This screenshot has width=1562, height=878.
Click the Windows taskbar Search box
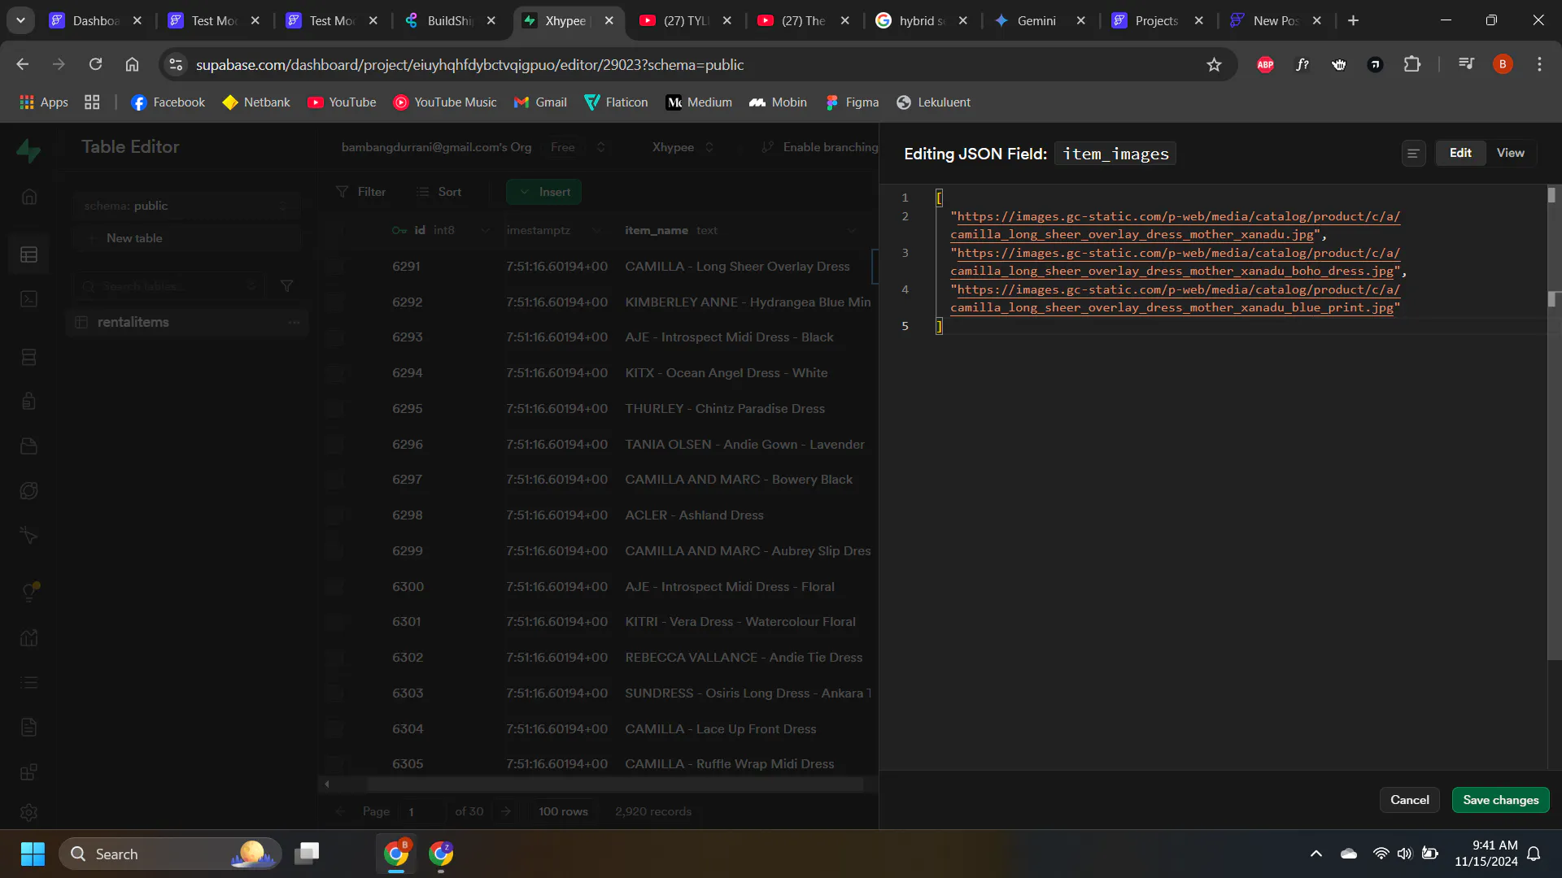170,854
